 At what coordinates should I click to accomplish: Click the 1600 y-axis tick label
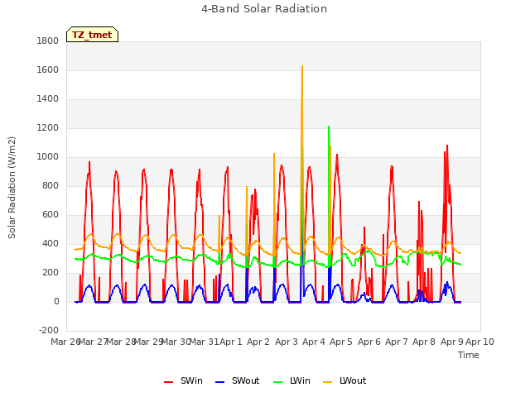click(x=48, y=69)
